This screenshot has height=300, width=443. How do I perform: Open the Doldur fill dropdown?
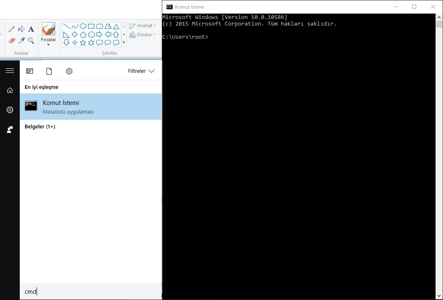click(x=143, y=35)
